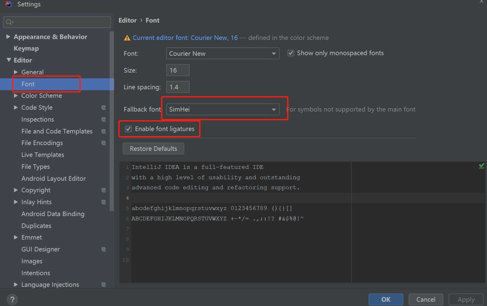Image resolution: width=487 pixels, height=306 pixels.
Task: Open the Duplicates settings page
Action: click(x=36, y=226)
